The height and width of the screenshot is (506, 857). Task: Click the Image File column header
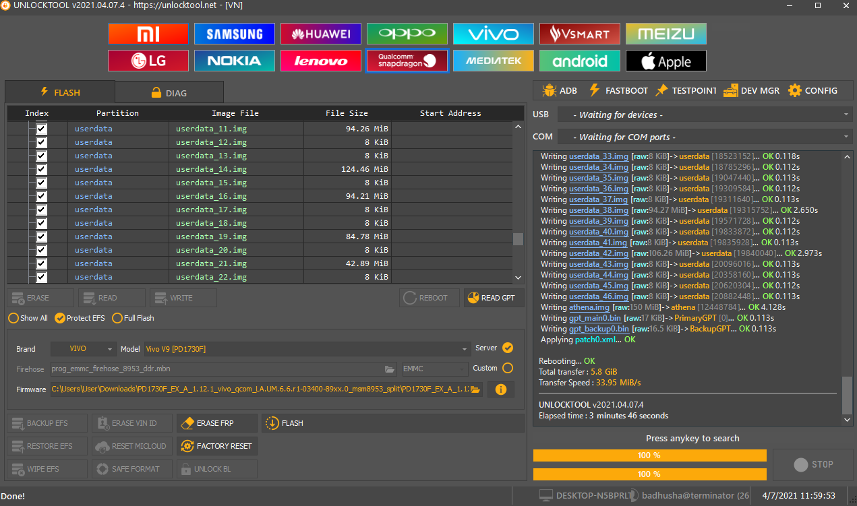[235, 113]
